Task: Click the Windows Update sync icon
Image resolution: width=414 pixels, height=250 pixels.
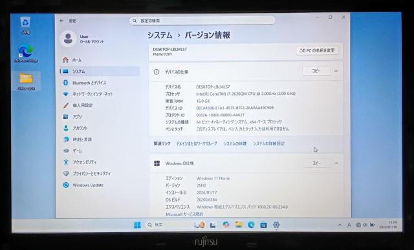Action: click(66, 185)
